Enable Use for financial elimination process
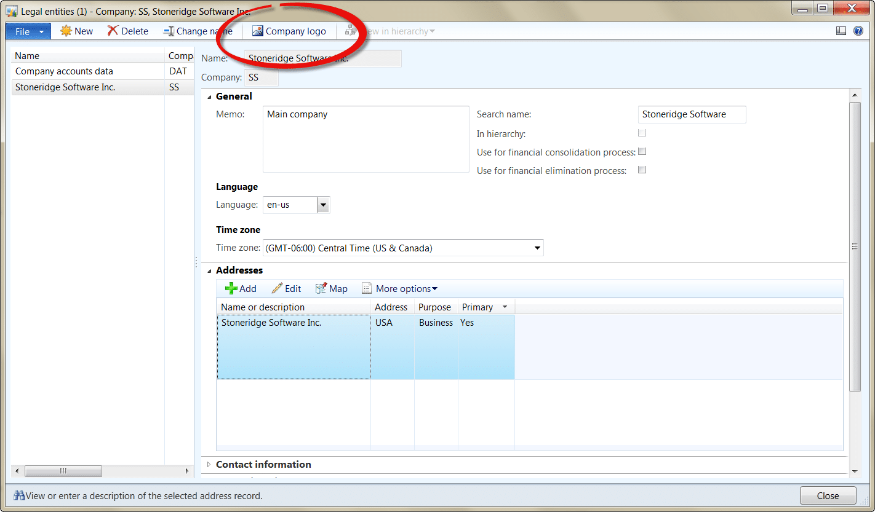The height and width of the screenshot is (512, 875). click(x=642, y=170)
